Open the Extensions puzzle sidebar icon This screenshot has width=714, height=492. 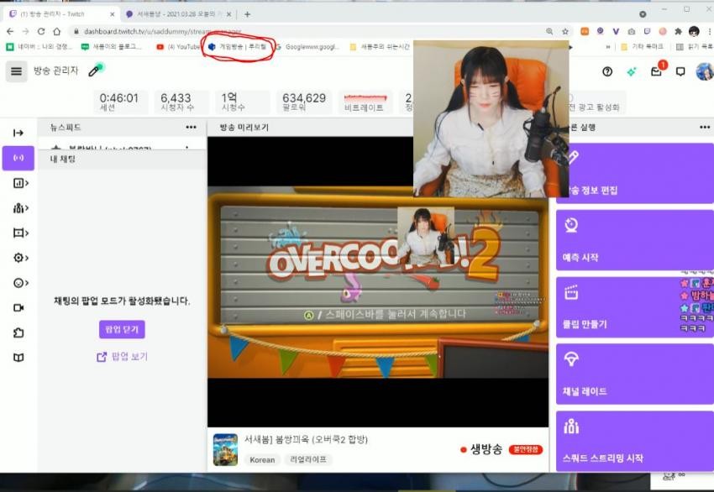click(x=18, y=332)
